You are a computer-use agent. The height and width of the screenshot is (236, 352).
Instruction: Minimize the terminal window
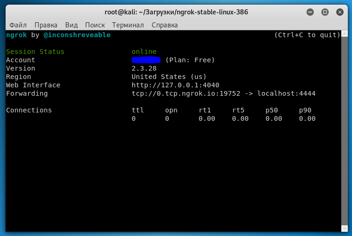click(x=310, y=12)
